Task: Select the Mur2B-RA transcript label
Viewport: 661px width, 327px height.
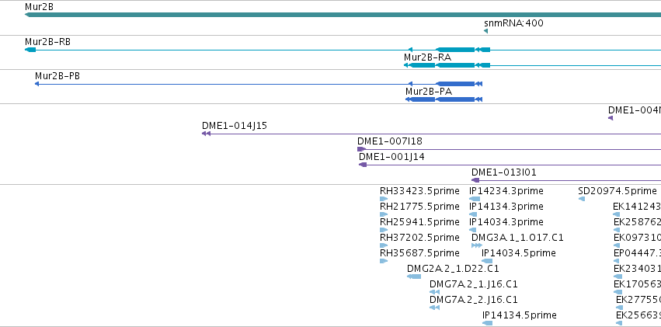Action: tap(427, 57)
